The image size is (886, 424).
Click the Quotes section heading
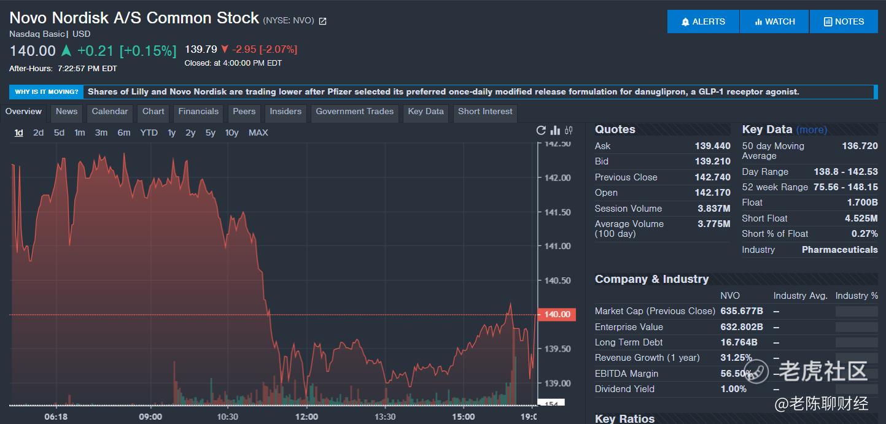coord(615,129)
